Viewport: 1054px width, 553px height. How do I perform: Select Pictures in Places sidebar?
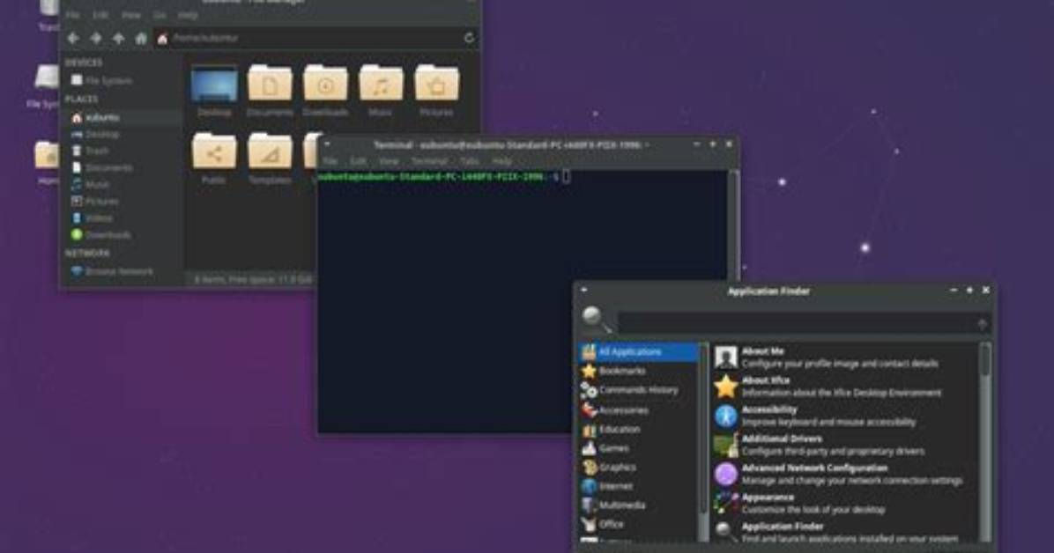pyautogui.click(x=95, y=202)
